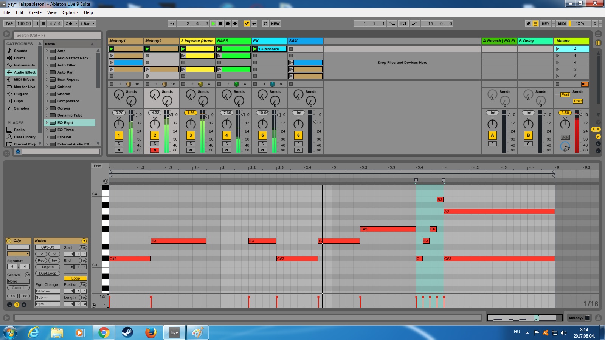Image resolution: width=605 pixels, height=340 pixels.
Task: Open the clip color chooser dropdown
Action: tap(18, 253)
